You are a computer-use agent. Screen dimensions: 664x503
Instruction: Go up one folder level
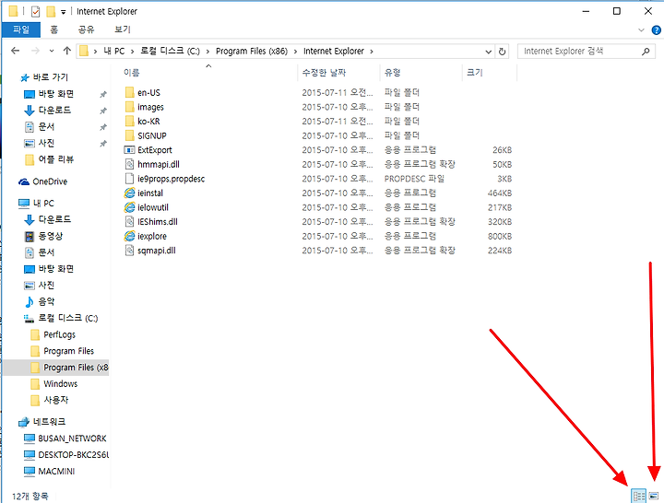[66, 51]
